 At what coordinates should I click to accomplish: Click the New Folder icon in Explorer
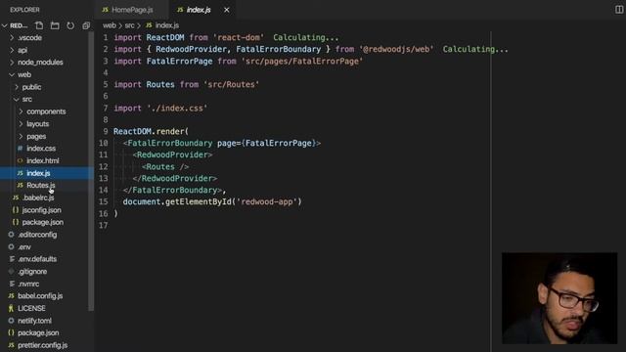tap(55, 25)
